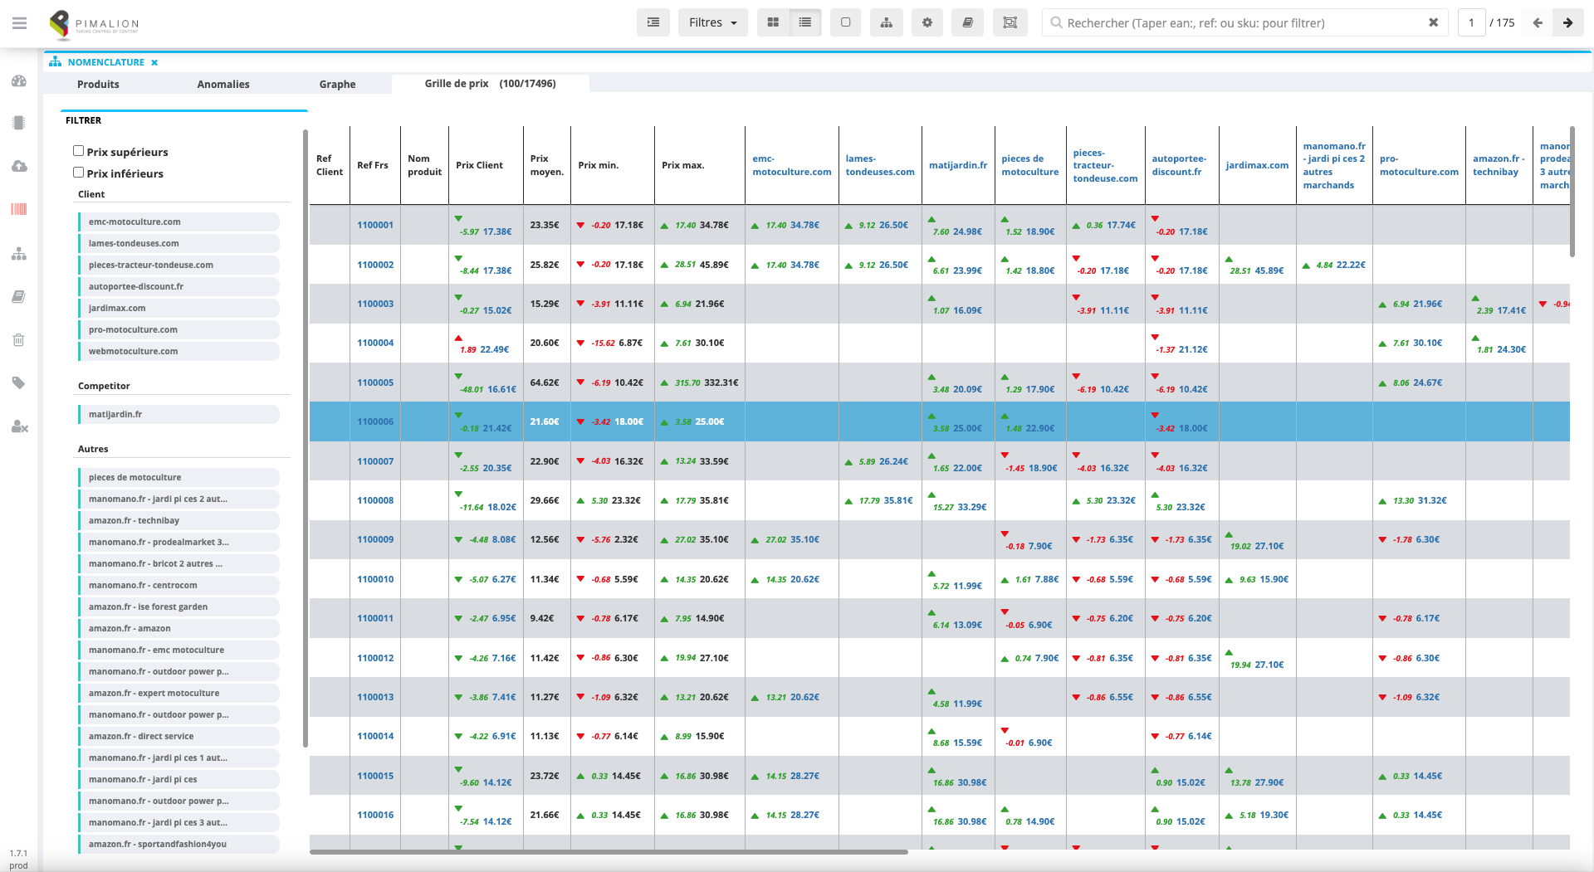Open the cloud upload sidebar icon
Image resolution: width=1594 pixels, height=872 pixels.
click(19, 166)
